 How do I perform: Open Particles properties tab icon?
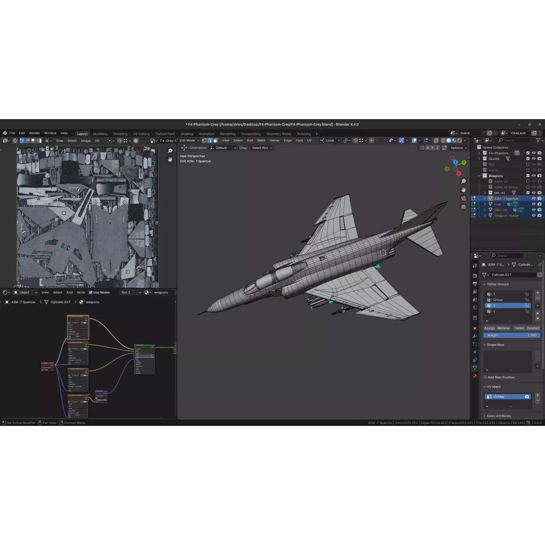click(x=475, y=344)
